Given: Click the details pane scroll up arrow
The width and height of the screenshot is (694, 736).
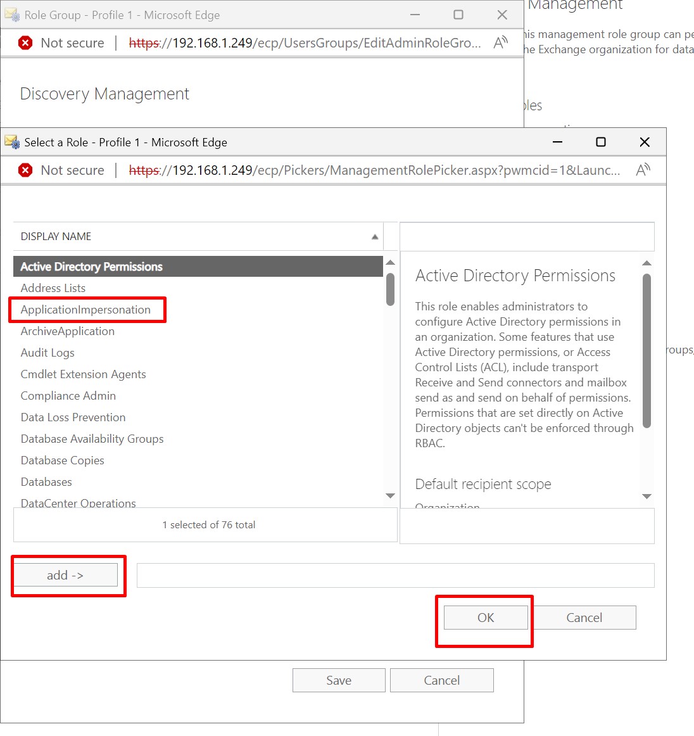Looking at the screenshot, I should point(647,263).
